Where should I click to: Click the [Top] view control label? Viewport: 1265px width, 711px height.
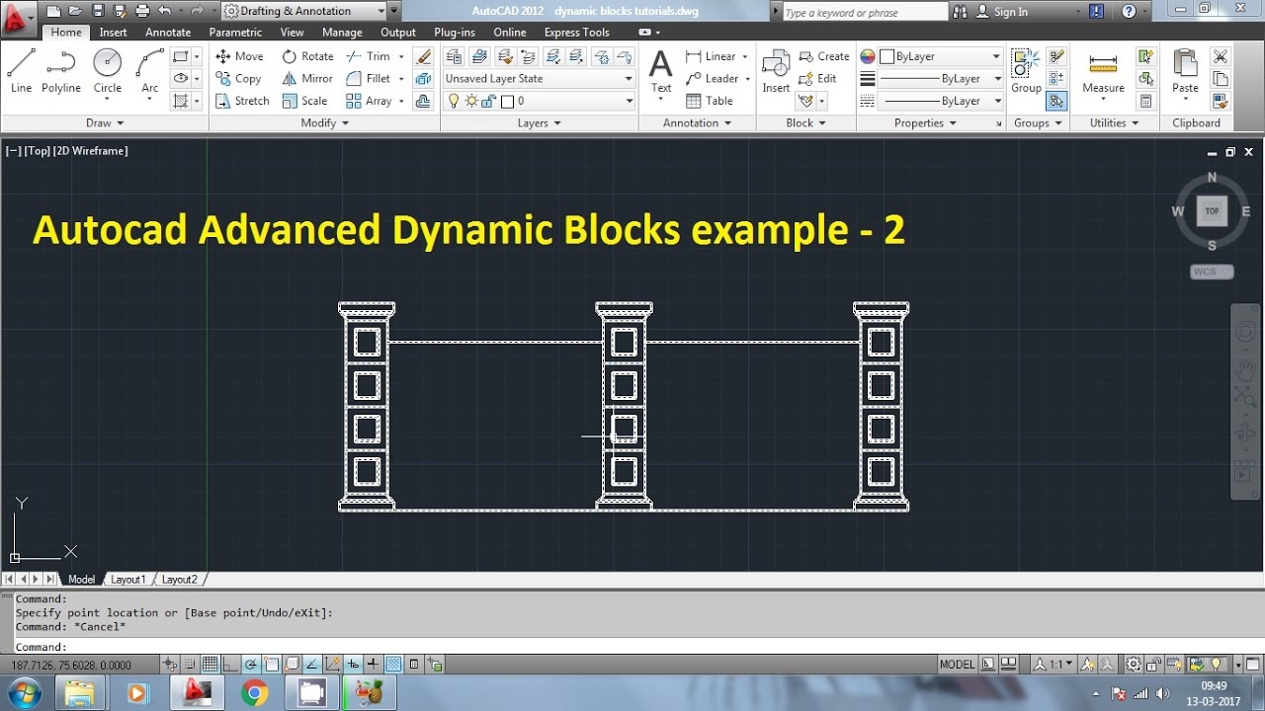tap(40, 151)
